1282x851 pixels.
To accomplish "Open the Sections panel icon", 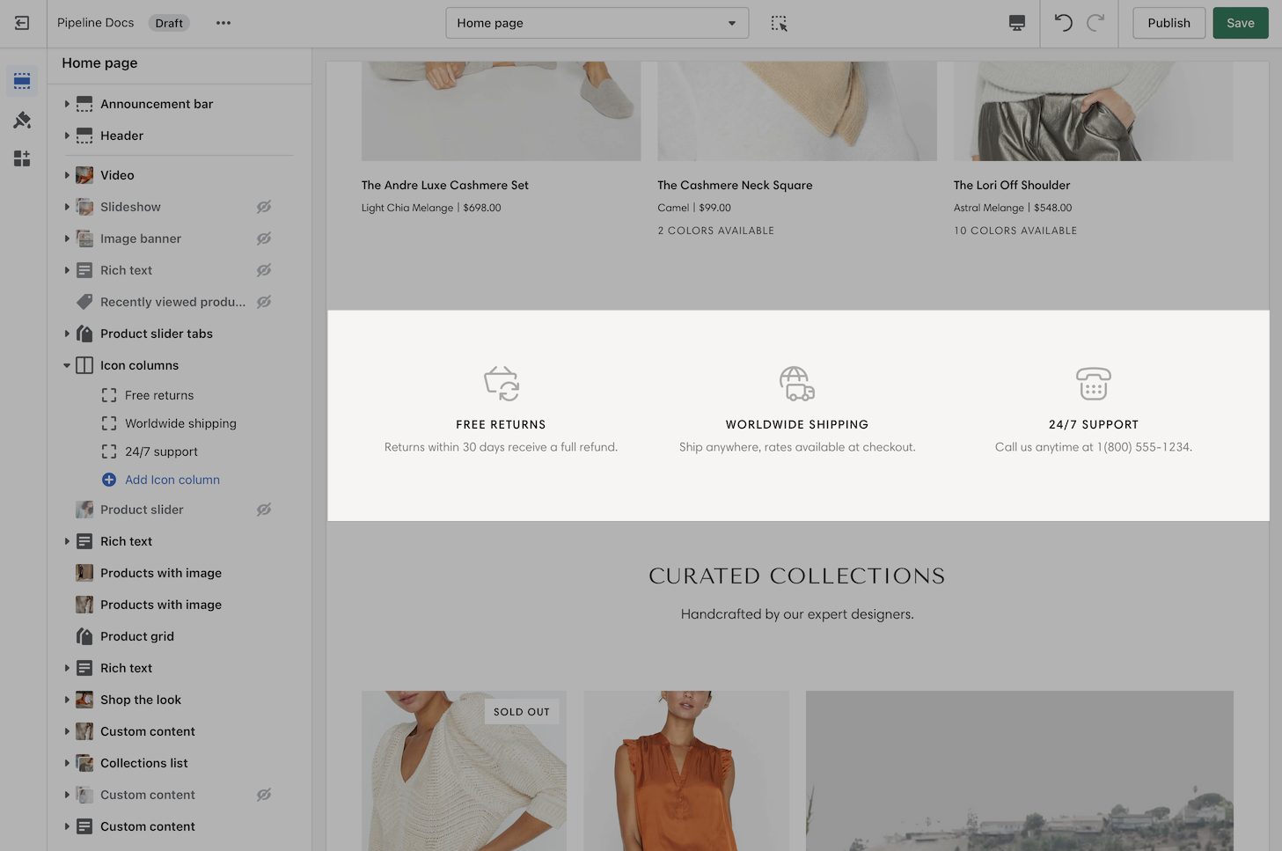I will 22,81.
